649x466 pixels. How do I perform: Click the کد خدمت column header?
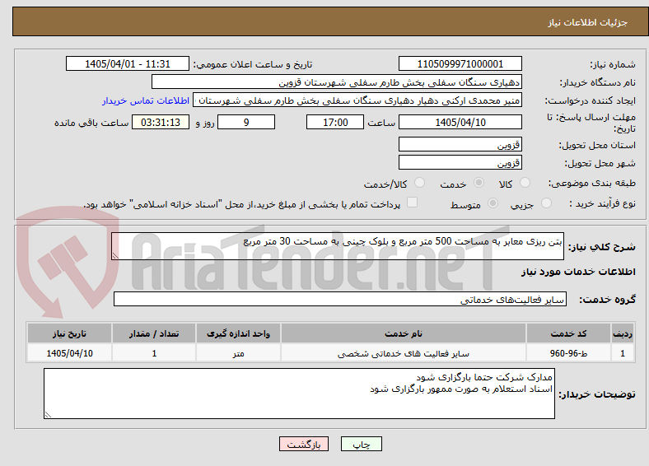[569, 333]
